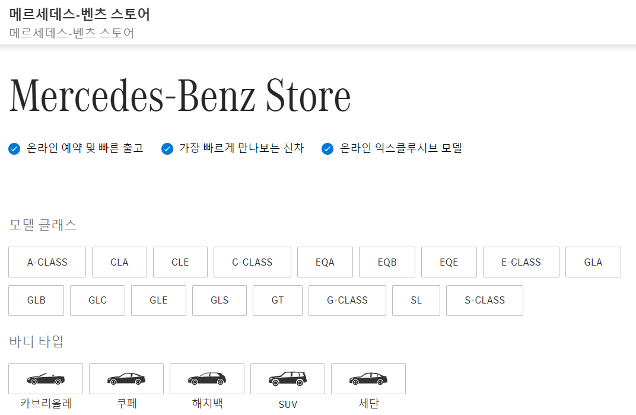Screen dimensions: 636x415
Task: Click the checkmark icon beside 온라인 예약 및 빠른 출고
Action: coord(14,148)
